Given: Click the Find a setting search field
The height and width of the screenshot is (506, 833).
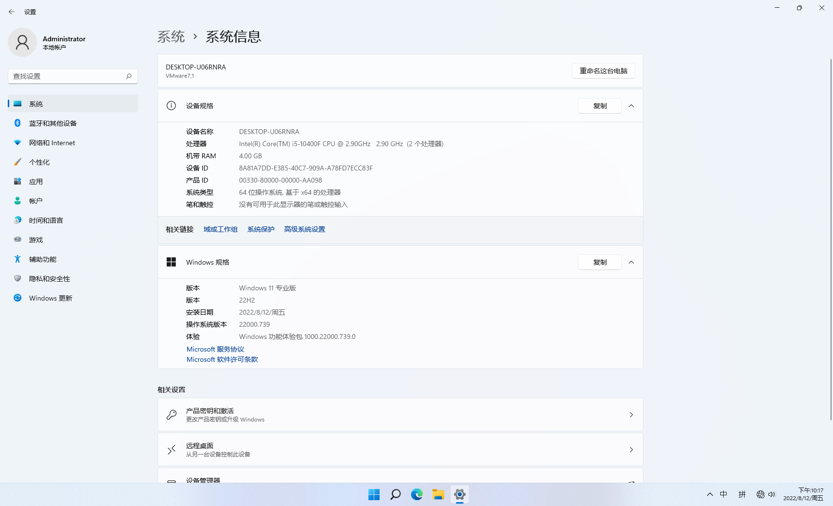Looking at the screenshot, I should (x=67, y=76).
